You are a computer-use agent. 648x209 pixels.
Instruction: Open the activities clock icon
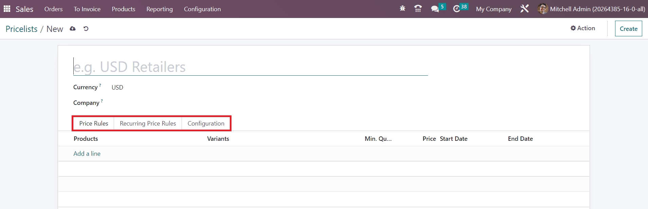pyautogui.click(x=457, y=9)
